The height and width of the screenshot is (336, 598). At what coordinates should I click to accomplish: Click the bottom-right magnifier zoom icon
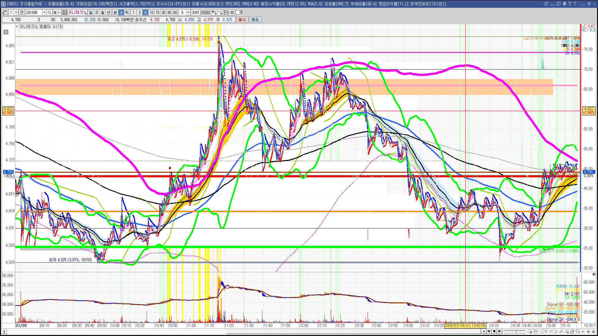[578, 332]
